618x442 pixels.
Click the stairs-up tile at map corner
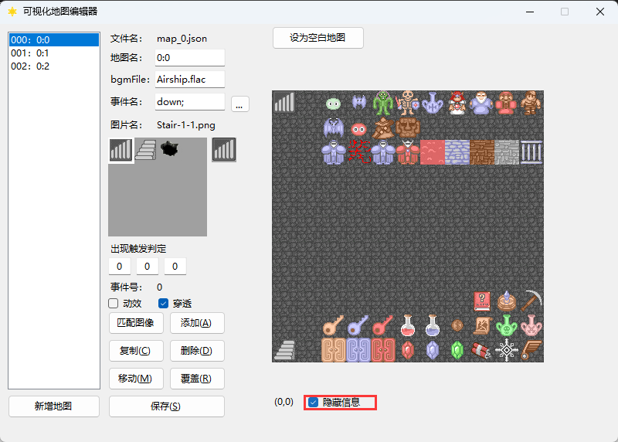click(284, 103)
